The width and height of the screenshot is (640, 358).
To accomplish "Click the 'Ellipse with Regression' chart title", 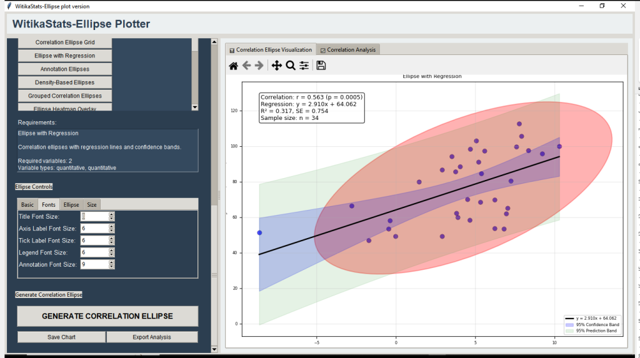I will point(432,76).
